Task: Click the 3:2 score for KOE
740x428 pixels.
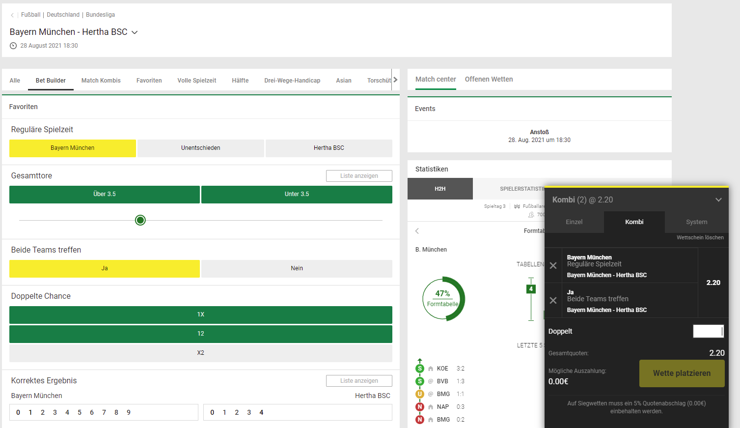Action: (x=461, y=369)
